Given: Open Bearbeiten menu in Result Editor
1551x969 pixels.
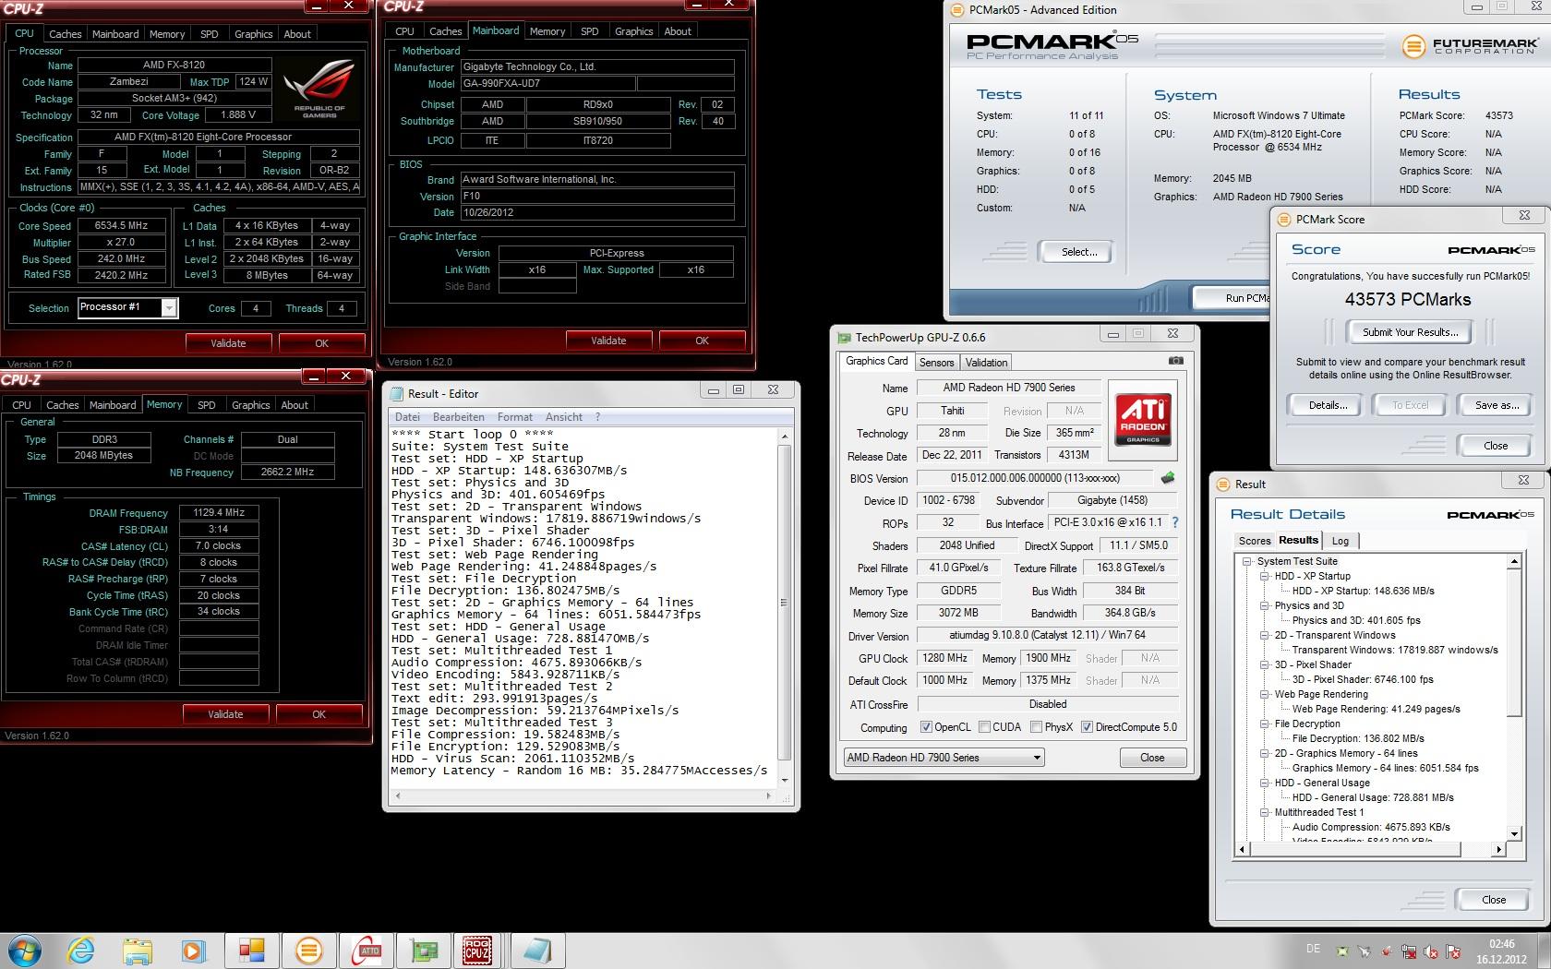Looking at the screenshot, I should point(458,417).
